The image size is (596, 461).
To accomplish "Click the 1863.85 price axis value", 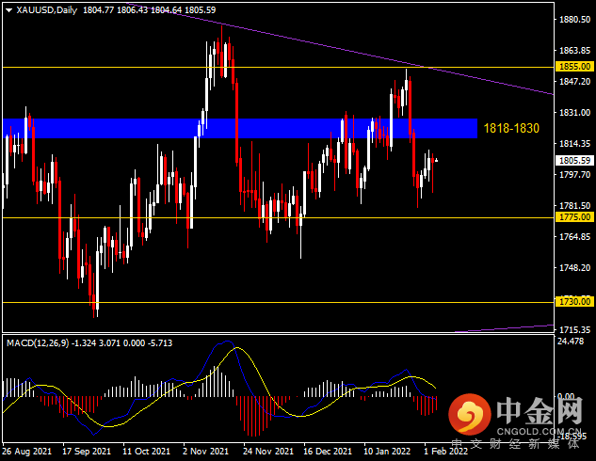I will (x=574, y=51).
